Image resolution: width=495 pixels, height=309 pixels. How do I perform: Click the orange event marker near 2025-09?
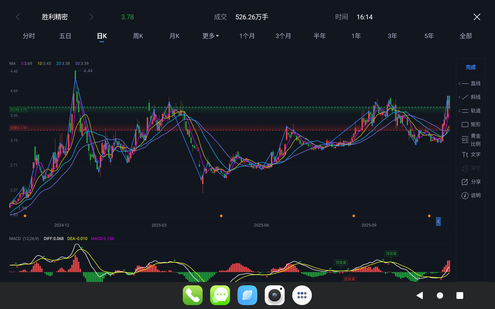(354, 216)
